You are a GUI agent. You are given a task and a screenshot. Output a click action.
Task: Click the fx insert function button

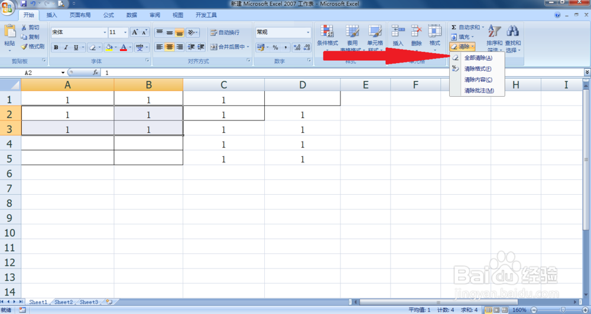96,73
